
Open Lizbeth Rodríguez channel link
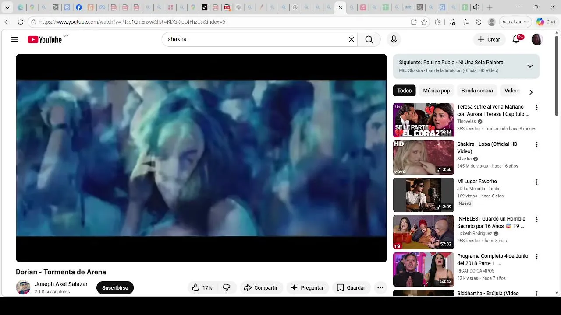[475, 234]
